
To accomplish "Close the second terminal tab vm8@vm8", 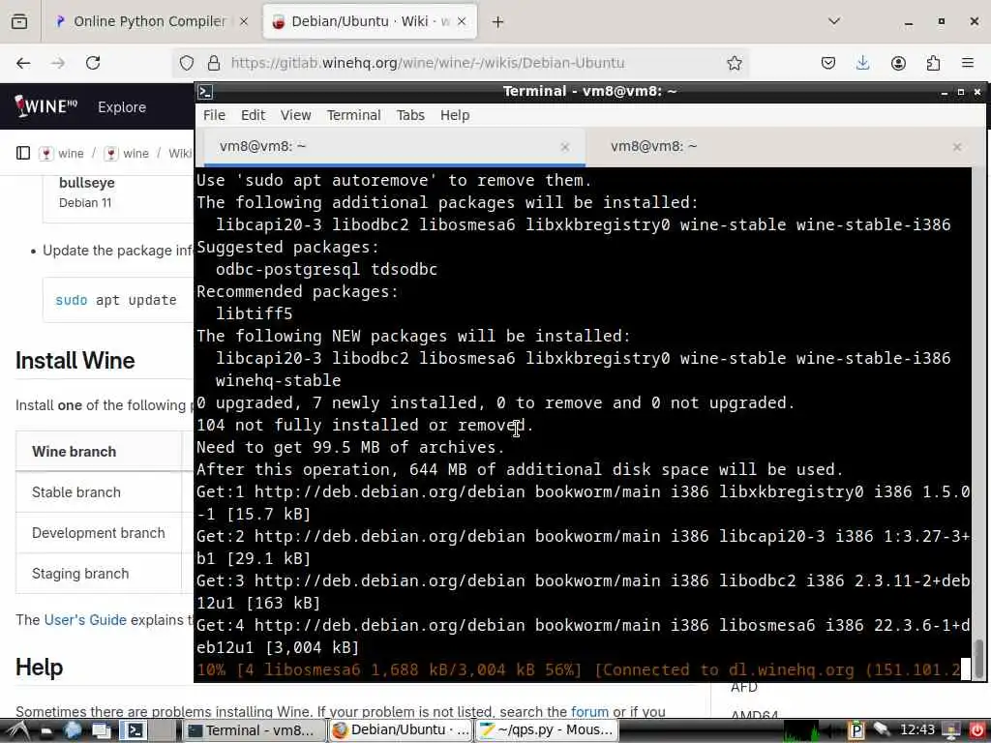I will pyautogui.click(x=957, y=147).
